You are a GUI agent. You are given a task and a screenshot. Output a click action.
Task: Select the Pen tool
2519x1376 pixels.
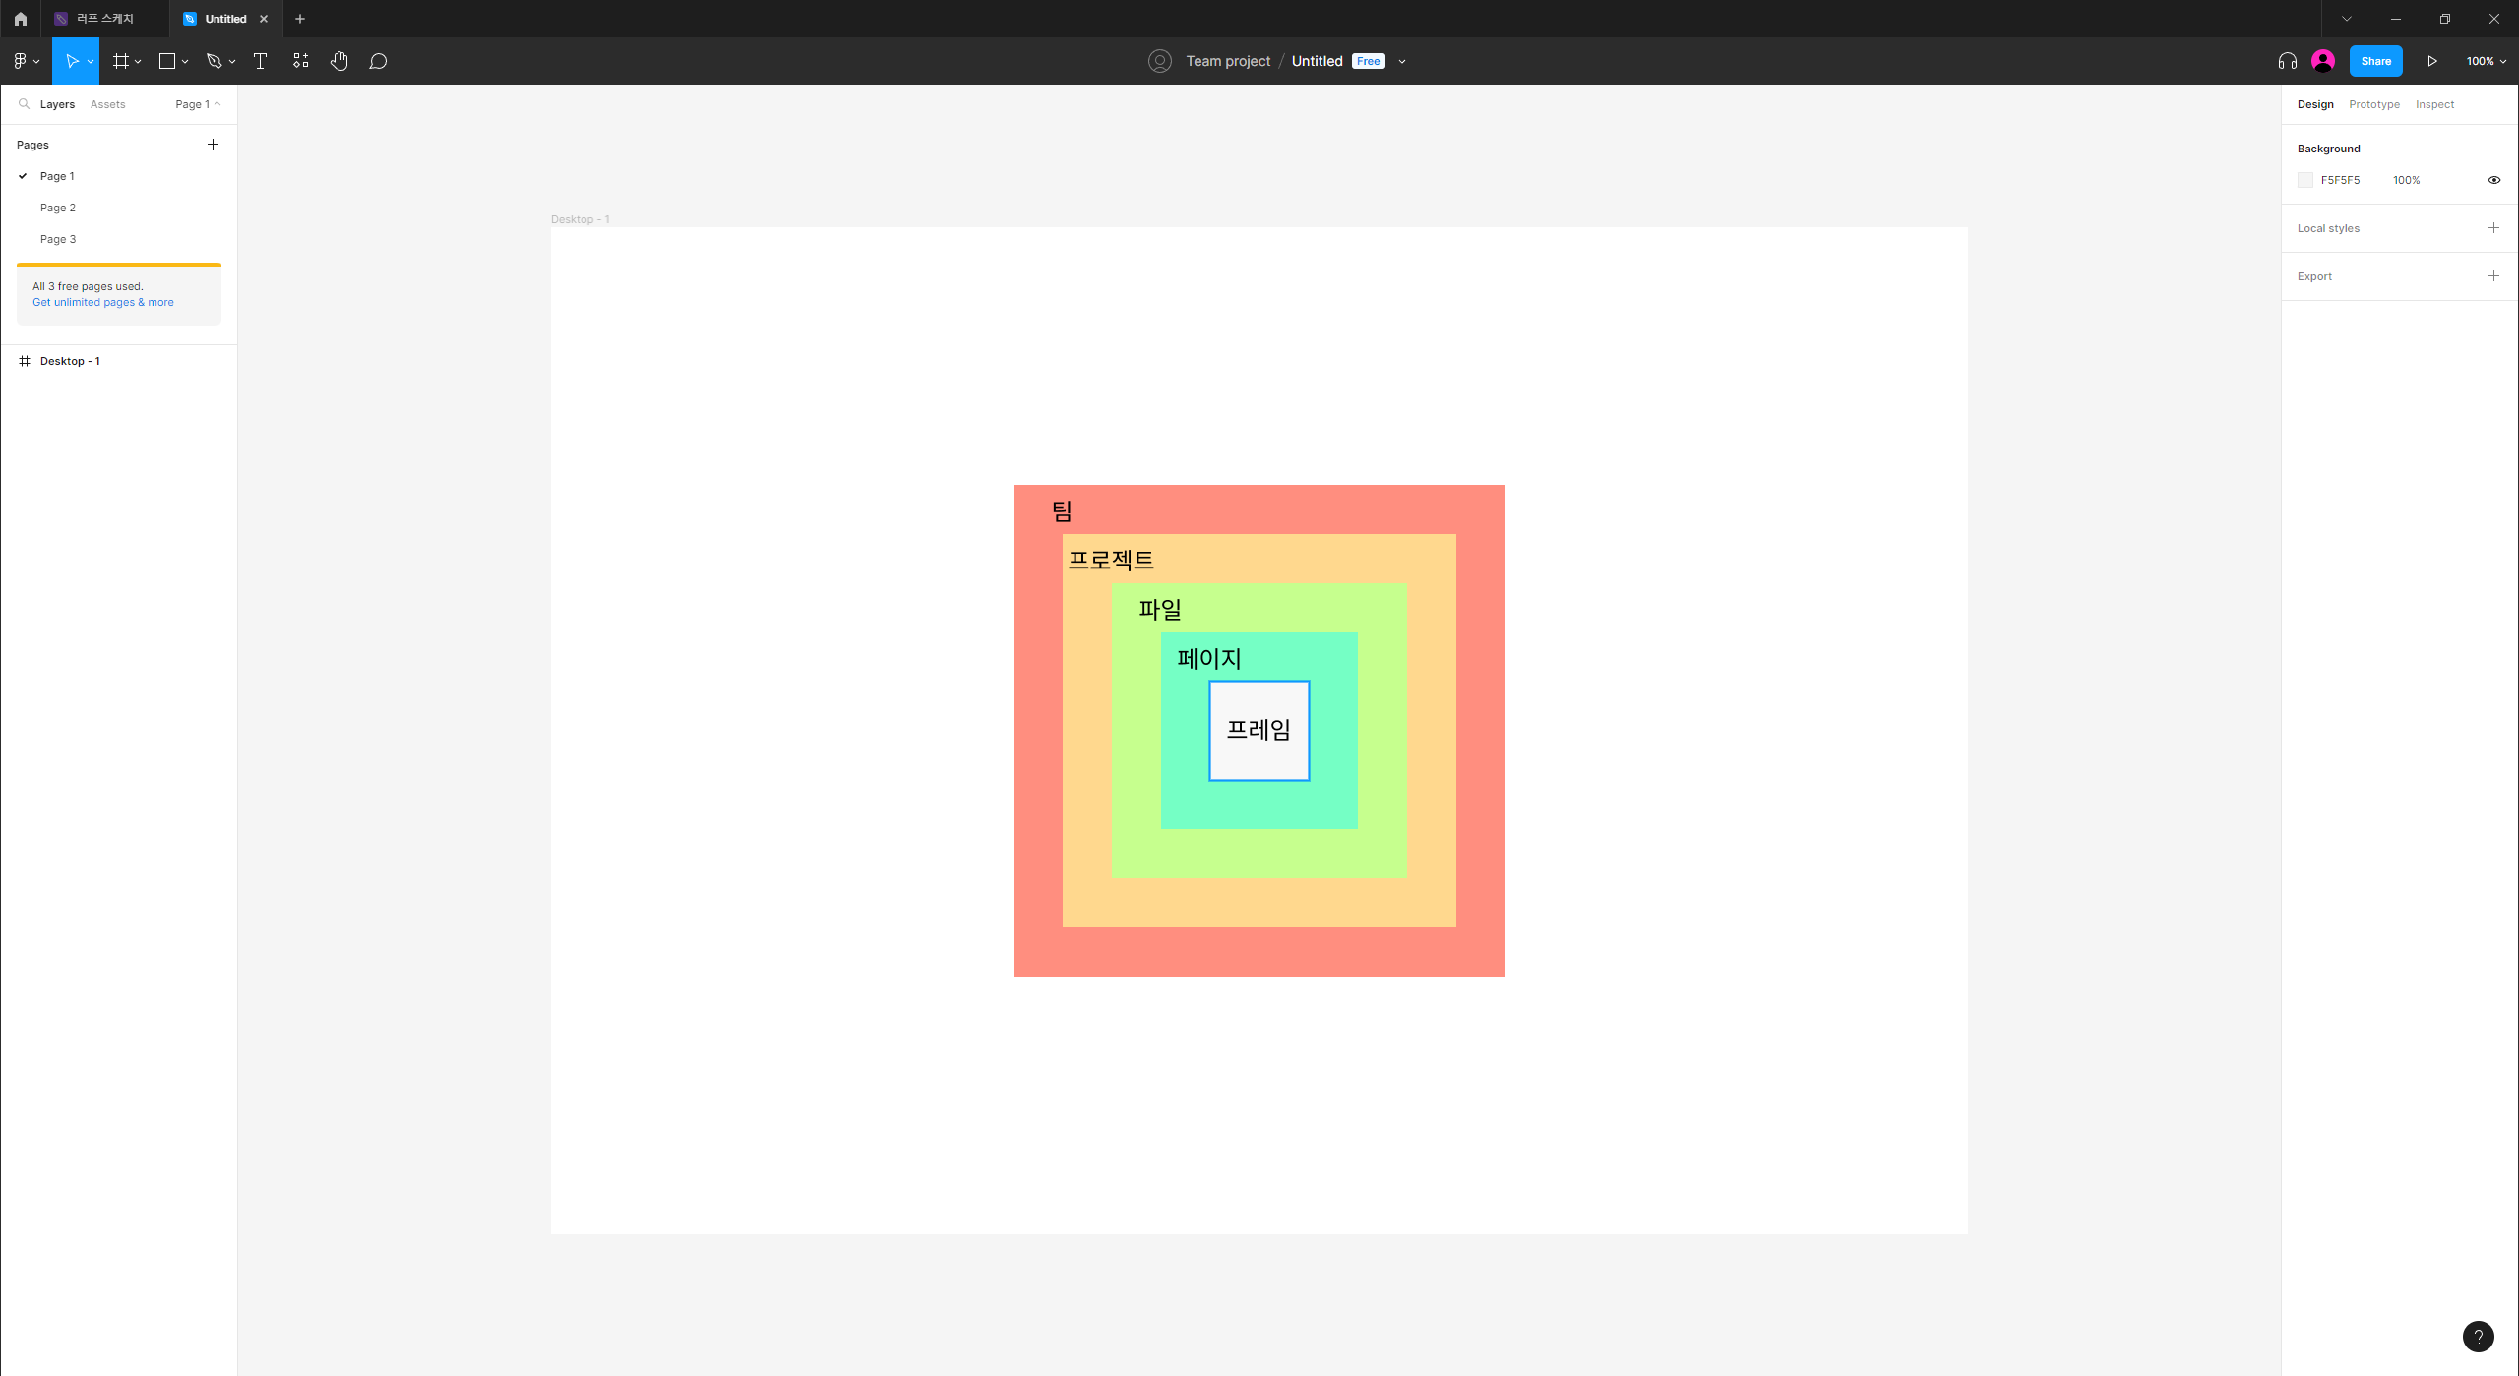coord(214,61)
